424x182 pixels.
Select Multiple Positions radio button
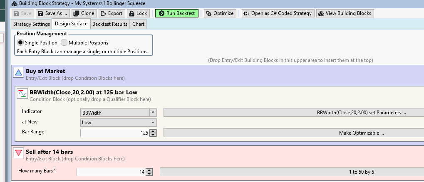pos(64,43)
